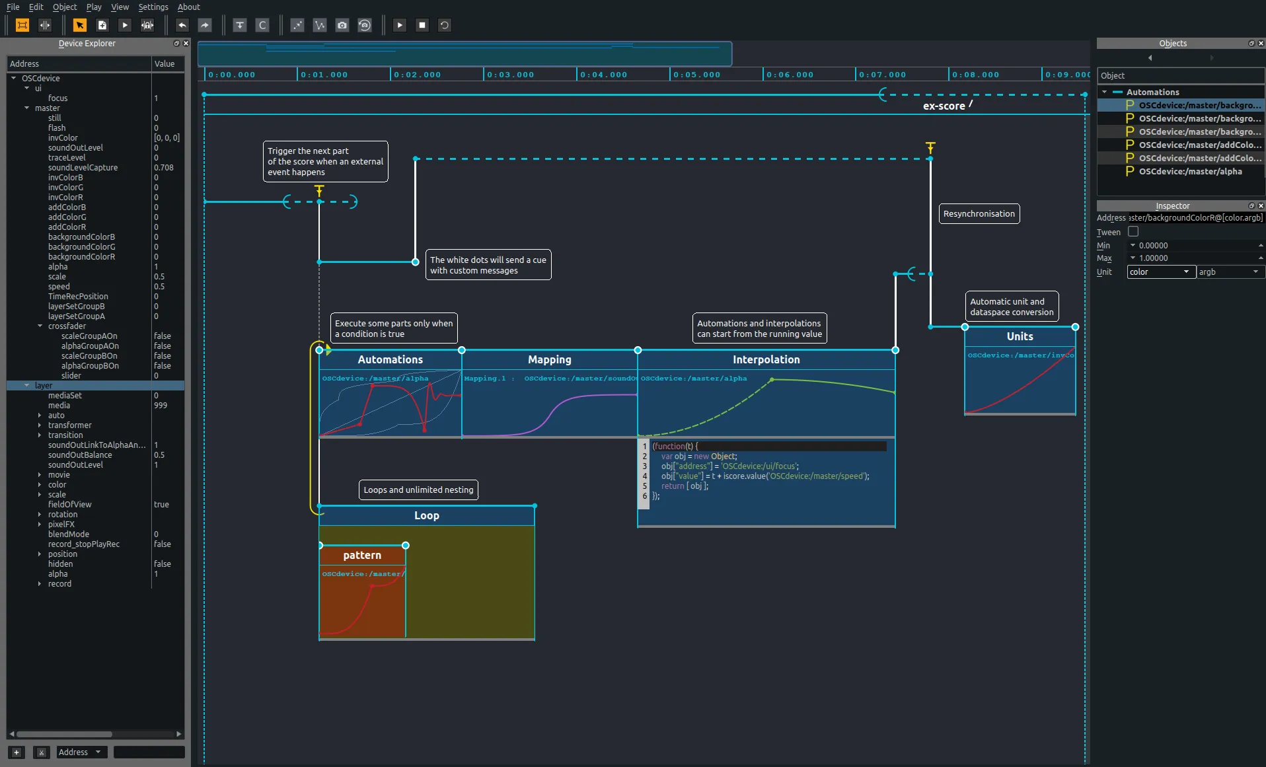Activate the Create trigger point tool
This screenshot has width=1266, height=767.
tap(241, 26)
